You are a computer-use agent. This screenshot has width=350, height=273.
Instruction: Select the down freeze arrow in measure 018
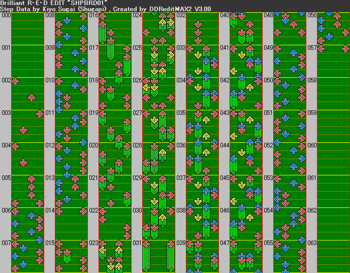(x=111, y=94)
